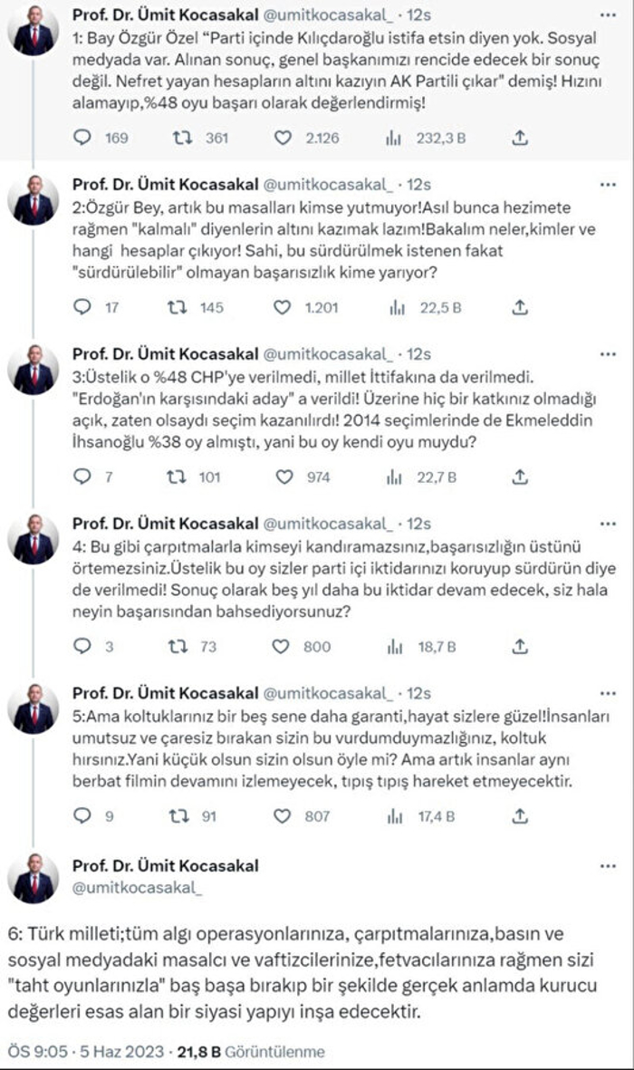Open the profile avatar beside tweet 6
Image resolution: width=634 pixels, height=1070 pixels.
click(34, 879)
